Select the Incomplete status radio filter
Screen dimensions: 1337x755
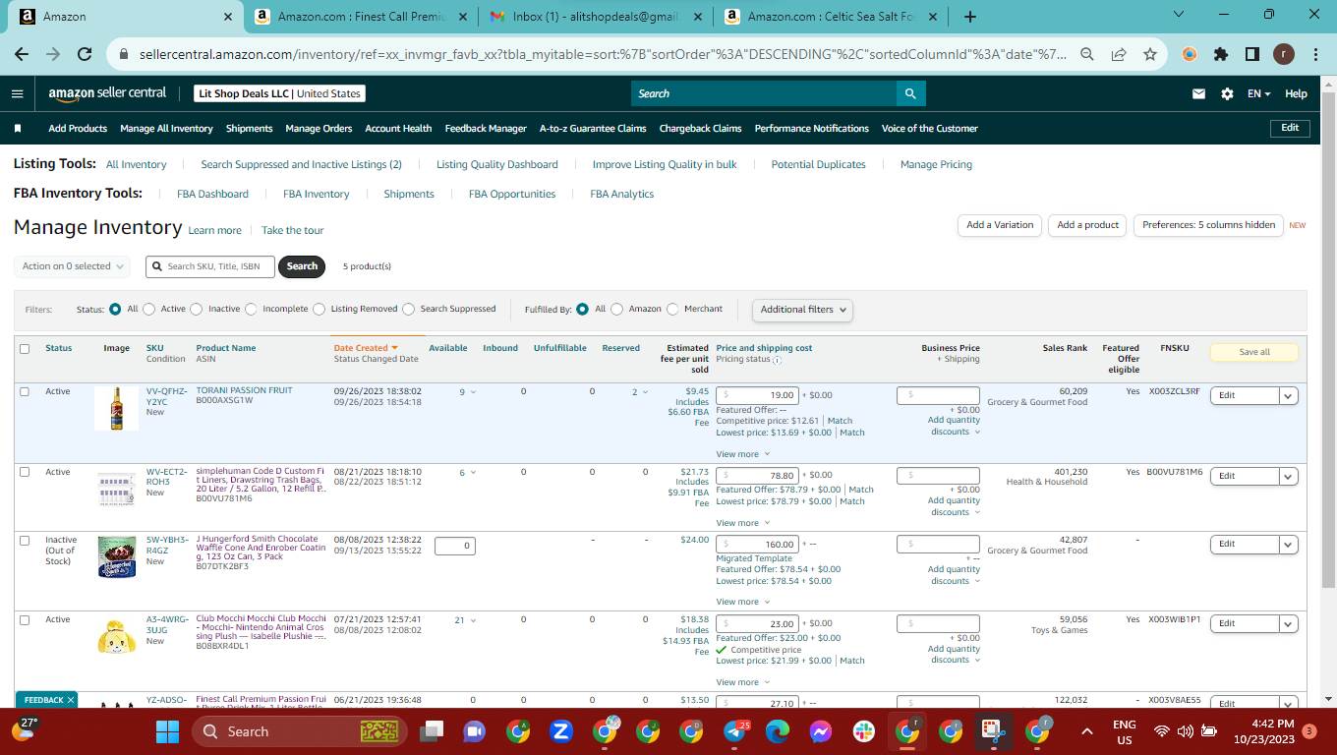click(252, 309)
